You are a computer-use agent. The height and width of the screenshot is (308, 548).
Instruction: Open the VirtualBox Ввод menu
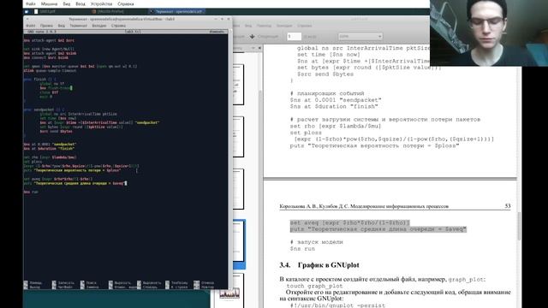point(80,3)
